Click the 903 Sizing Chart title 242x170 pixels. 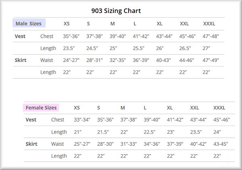121,11
